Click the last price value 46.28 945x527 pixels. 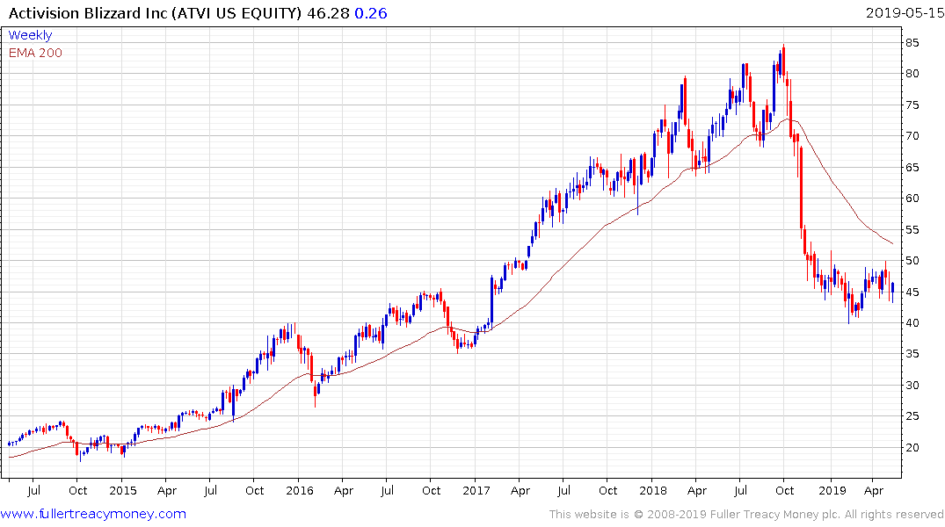328,12
